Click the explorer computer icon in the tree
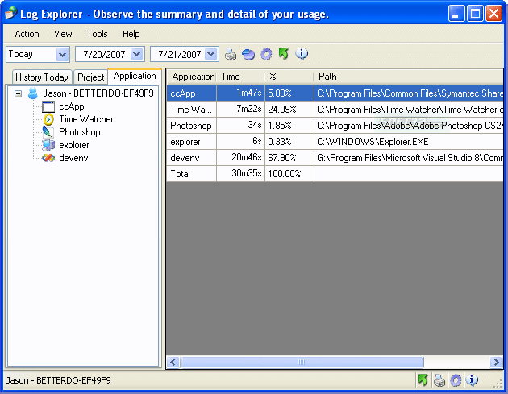Screen dimensions: 508x394 point(48,145)
